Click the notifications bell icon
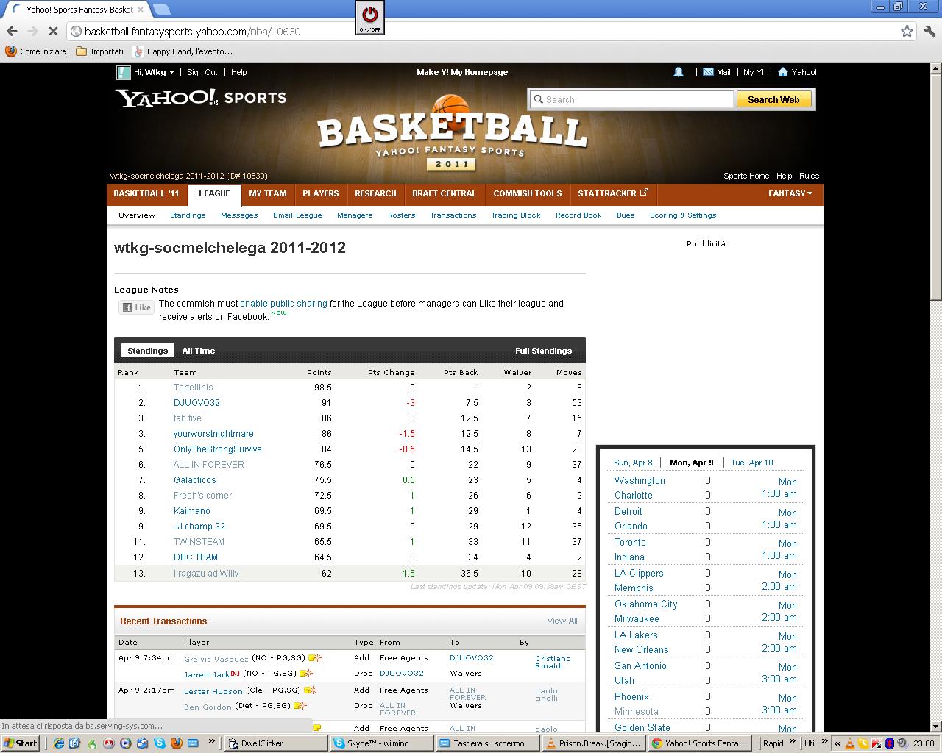This screenshot has height=753, width=942. [x=679, y=72]
